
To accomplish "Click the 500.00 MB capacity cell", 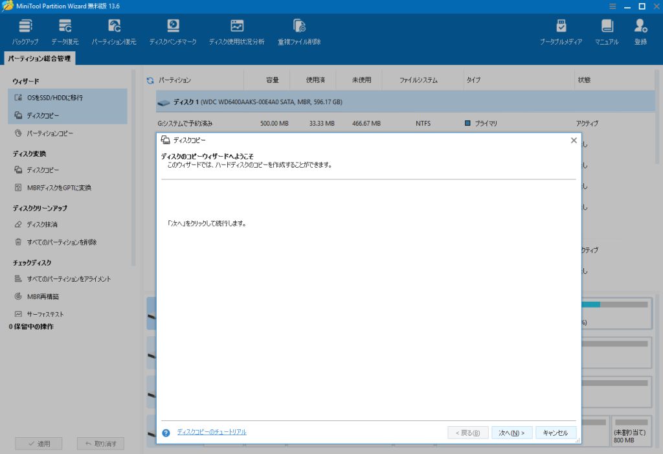I will tap(274, 124).
